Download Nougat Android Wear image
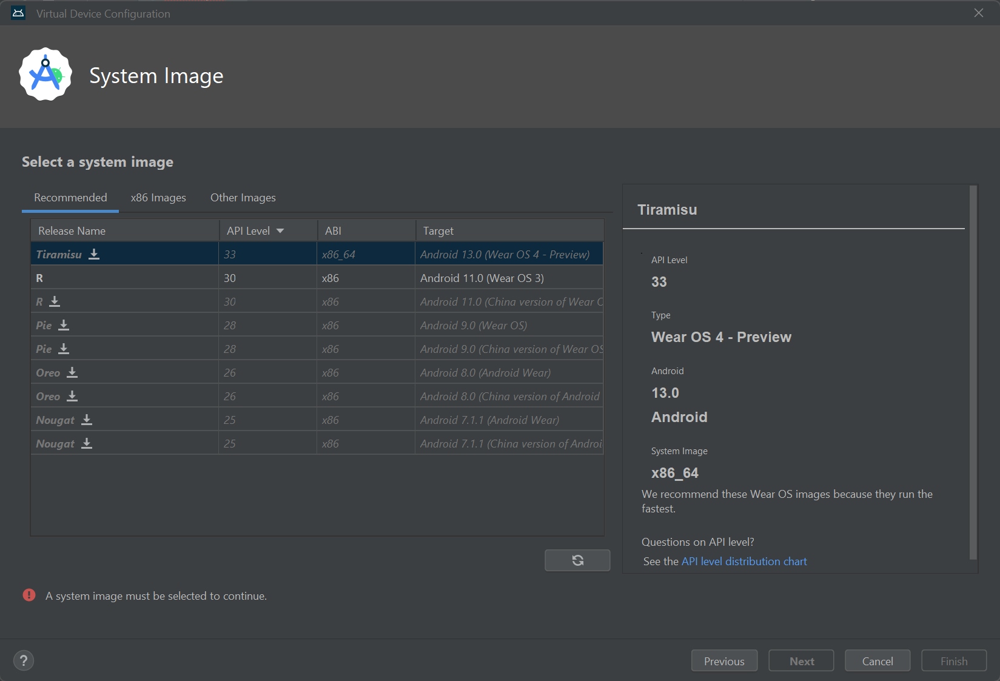The image size is (1000, 681). click(87, 420)
